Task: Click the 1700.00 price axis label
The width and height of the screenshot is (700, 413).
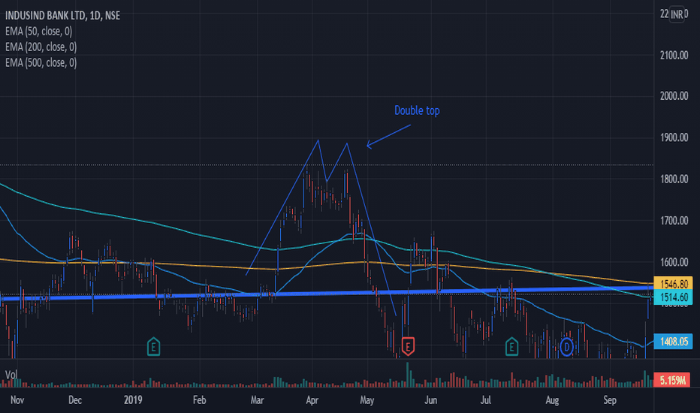Action: [x=674, y=221]
